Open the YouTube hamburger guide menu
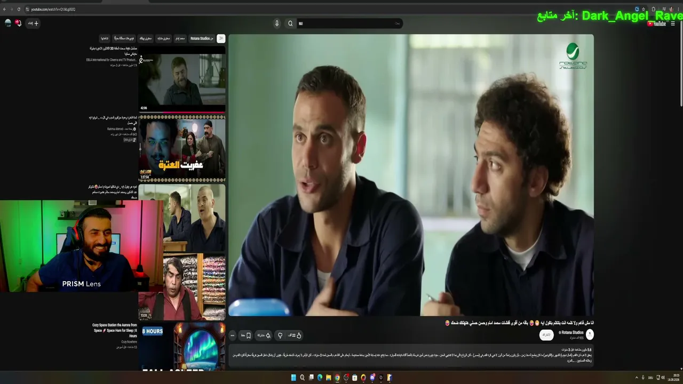Viewport: 683px width, 384px height. 673,23
